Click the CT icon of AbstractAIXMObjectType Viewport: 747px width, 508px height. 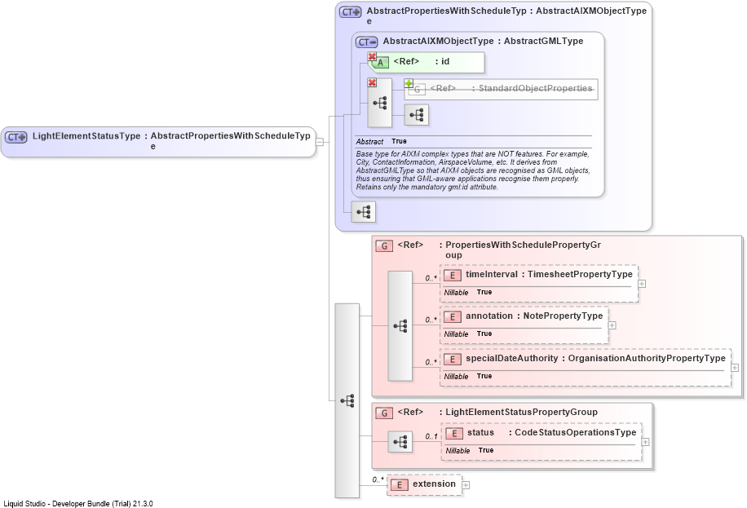tap(366, 42)
